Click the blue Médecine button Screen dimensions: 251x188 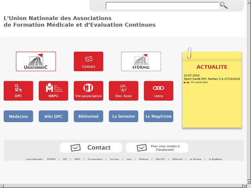[x=18, y=116]
